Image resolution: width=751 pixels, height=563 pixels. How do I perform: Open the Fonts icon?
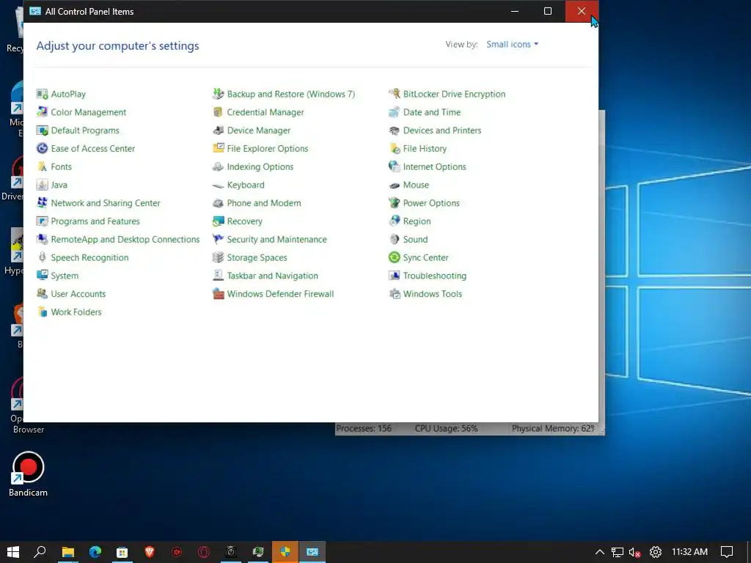pyautogui.click(x=42, y=166)
